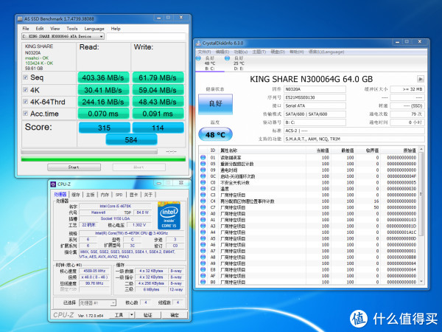Toggle the Acc.time test checkbox
This screenshot has height=332, width=442.
[25, 113]
